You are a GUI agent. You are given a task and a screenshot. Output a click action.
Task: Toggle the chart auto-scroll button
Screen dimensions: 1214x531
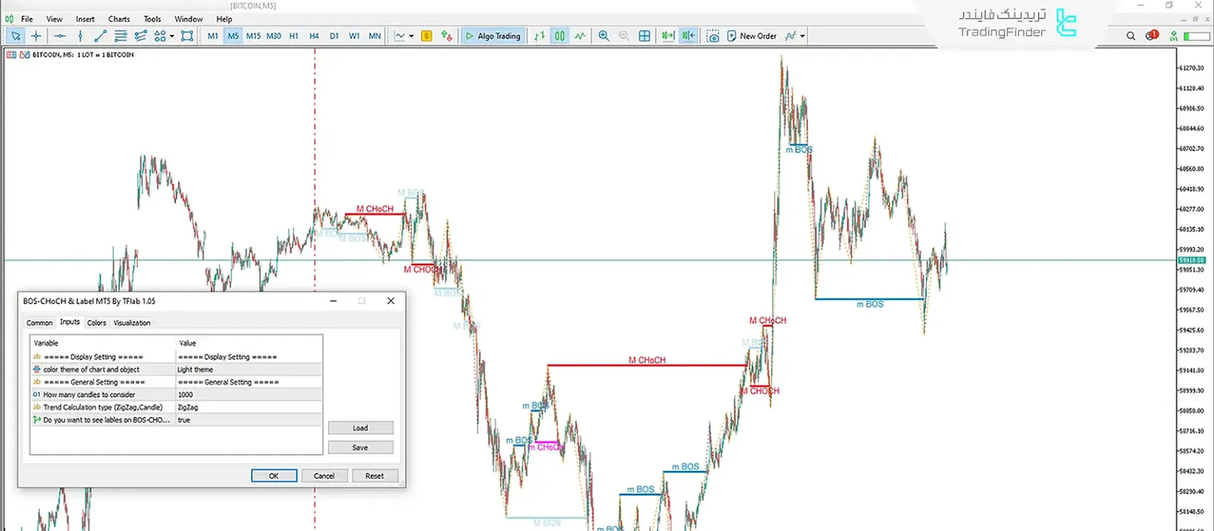coord(668,36)
